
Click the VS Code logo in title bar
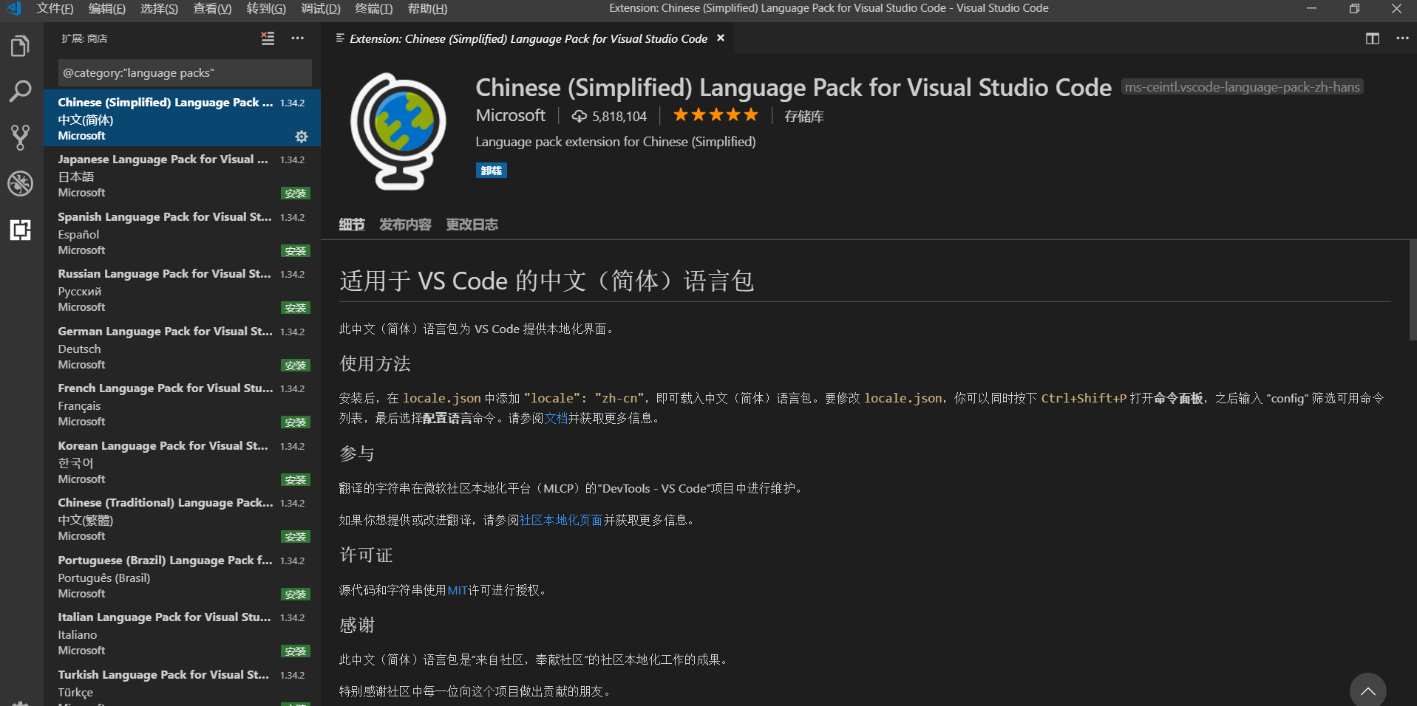(x=13, y=9)
